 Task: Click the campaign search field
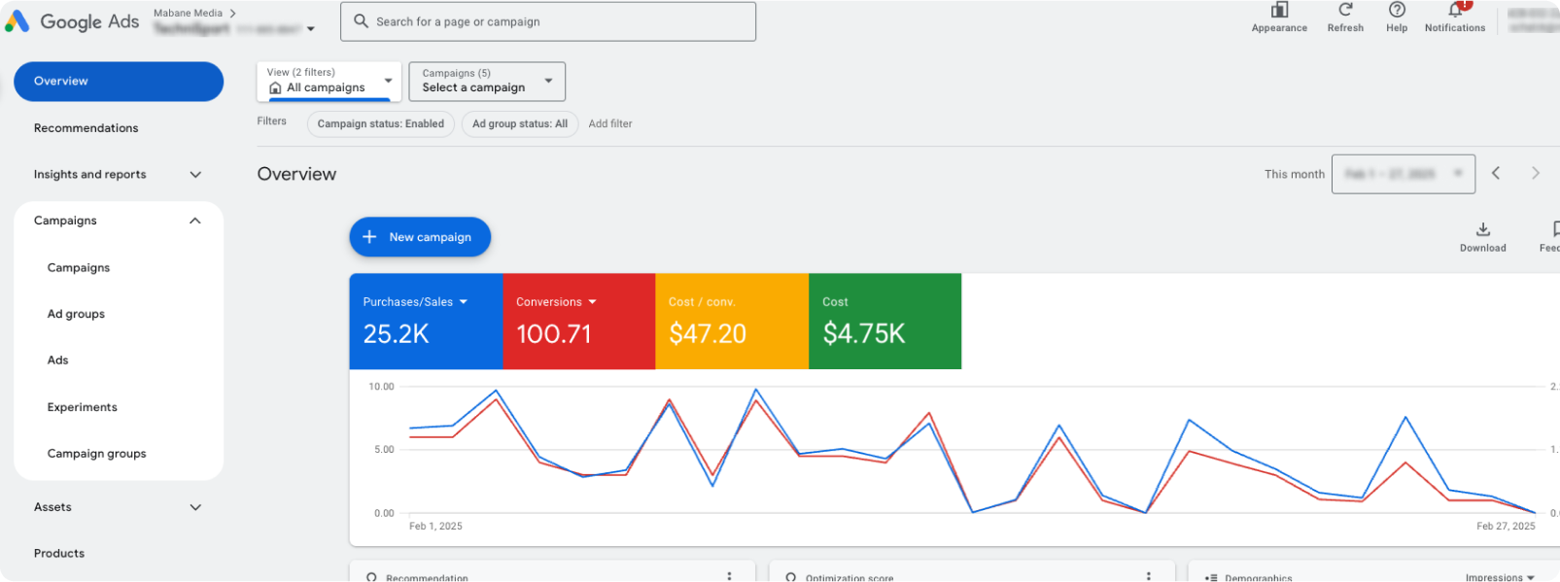pos(547,21)
